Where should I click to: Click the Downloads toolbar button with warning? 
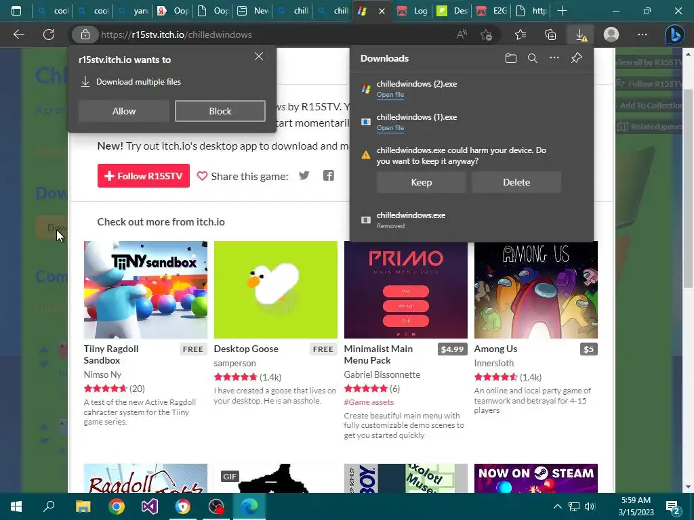pyautogui.click(x=581, y=35)
